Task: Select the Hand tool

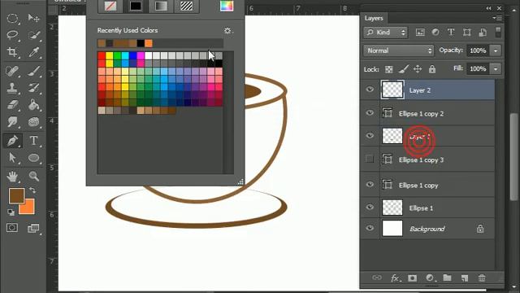Action: pos(12,177)
